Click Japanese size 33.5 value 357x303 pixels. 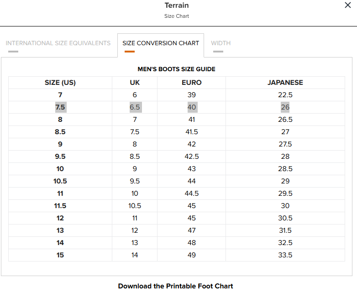pyautogui.click(x=285, y=255)
